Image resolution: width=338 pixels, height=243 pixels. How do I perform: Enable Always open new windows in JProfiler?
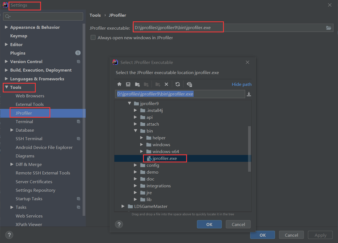[x=93, y=38]
